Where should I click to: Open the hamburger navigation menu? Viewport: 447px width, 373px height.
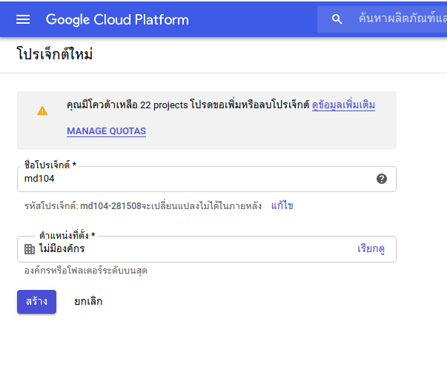coord(23,19)
